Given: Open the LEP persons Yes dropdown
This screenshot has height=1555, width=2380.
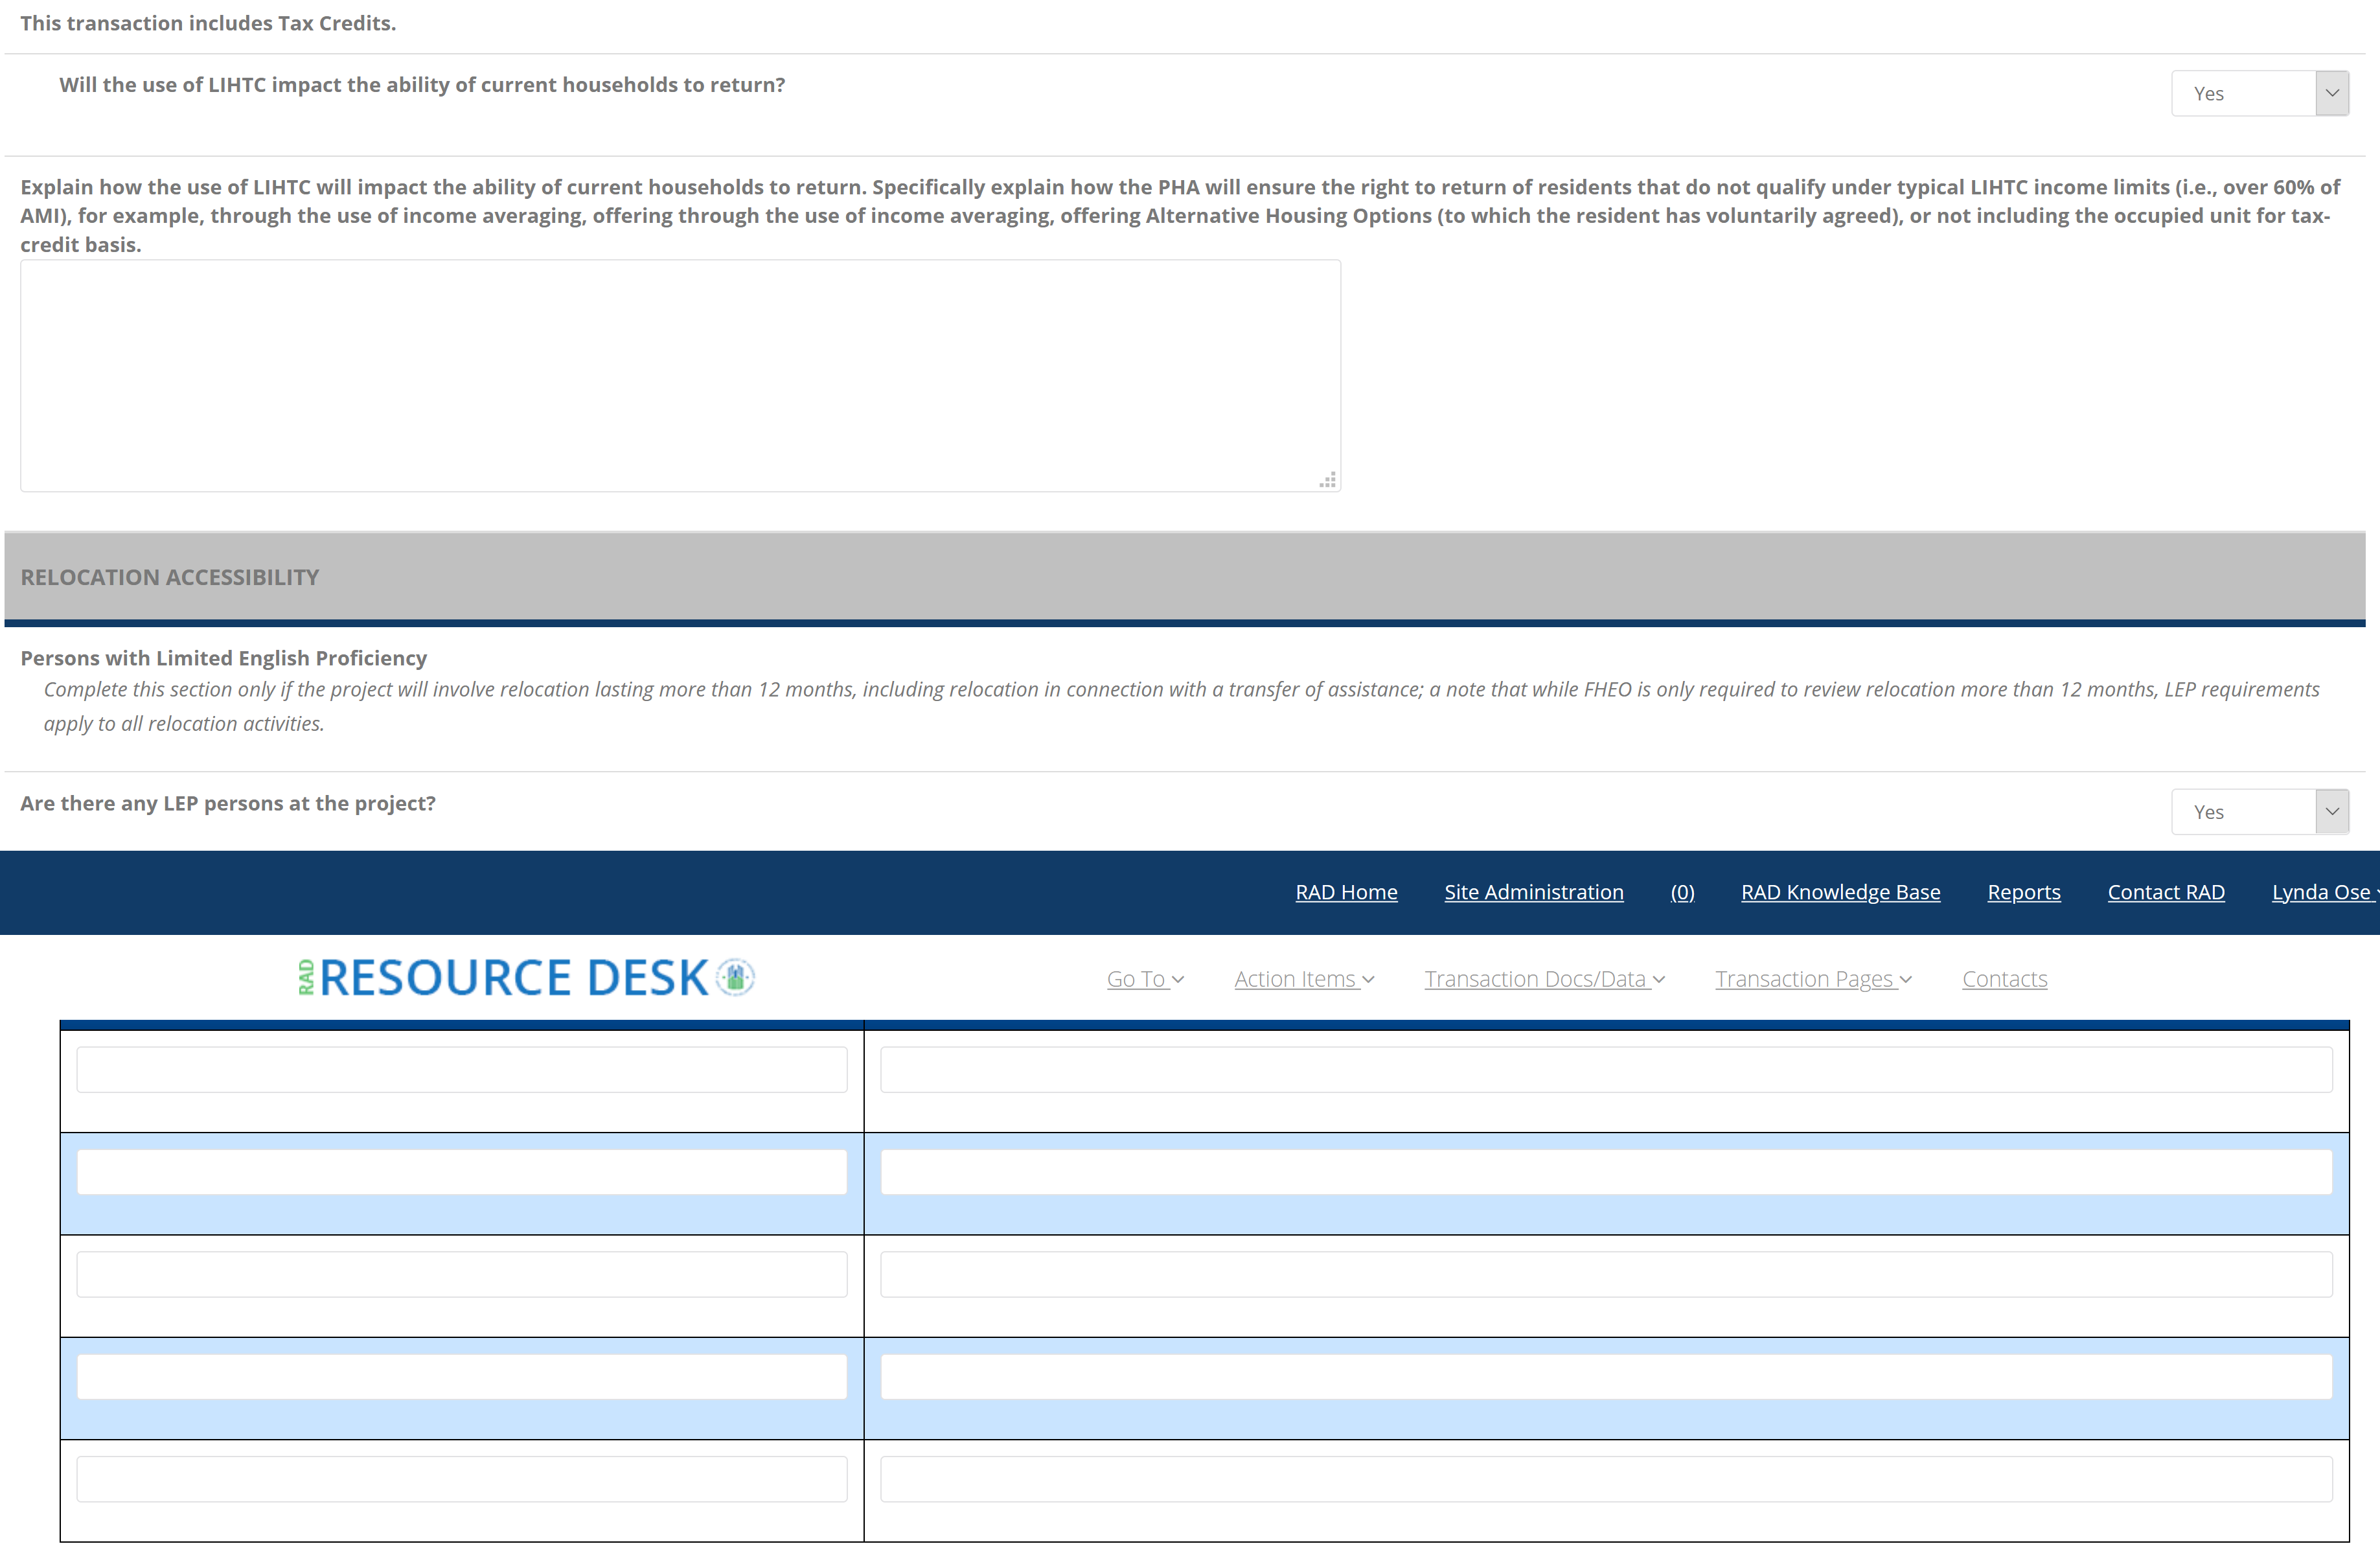Looking at the screenshot, I should pyautogui.click(x=2259, y=811).
